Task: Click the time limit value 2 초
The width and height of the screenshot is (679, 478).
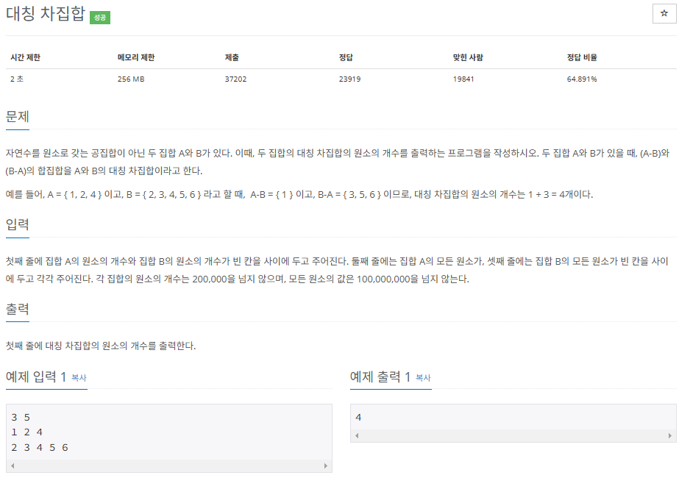Action: (17, 79)
